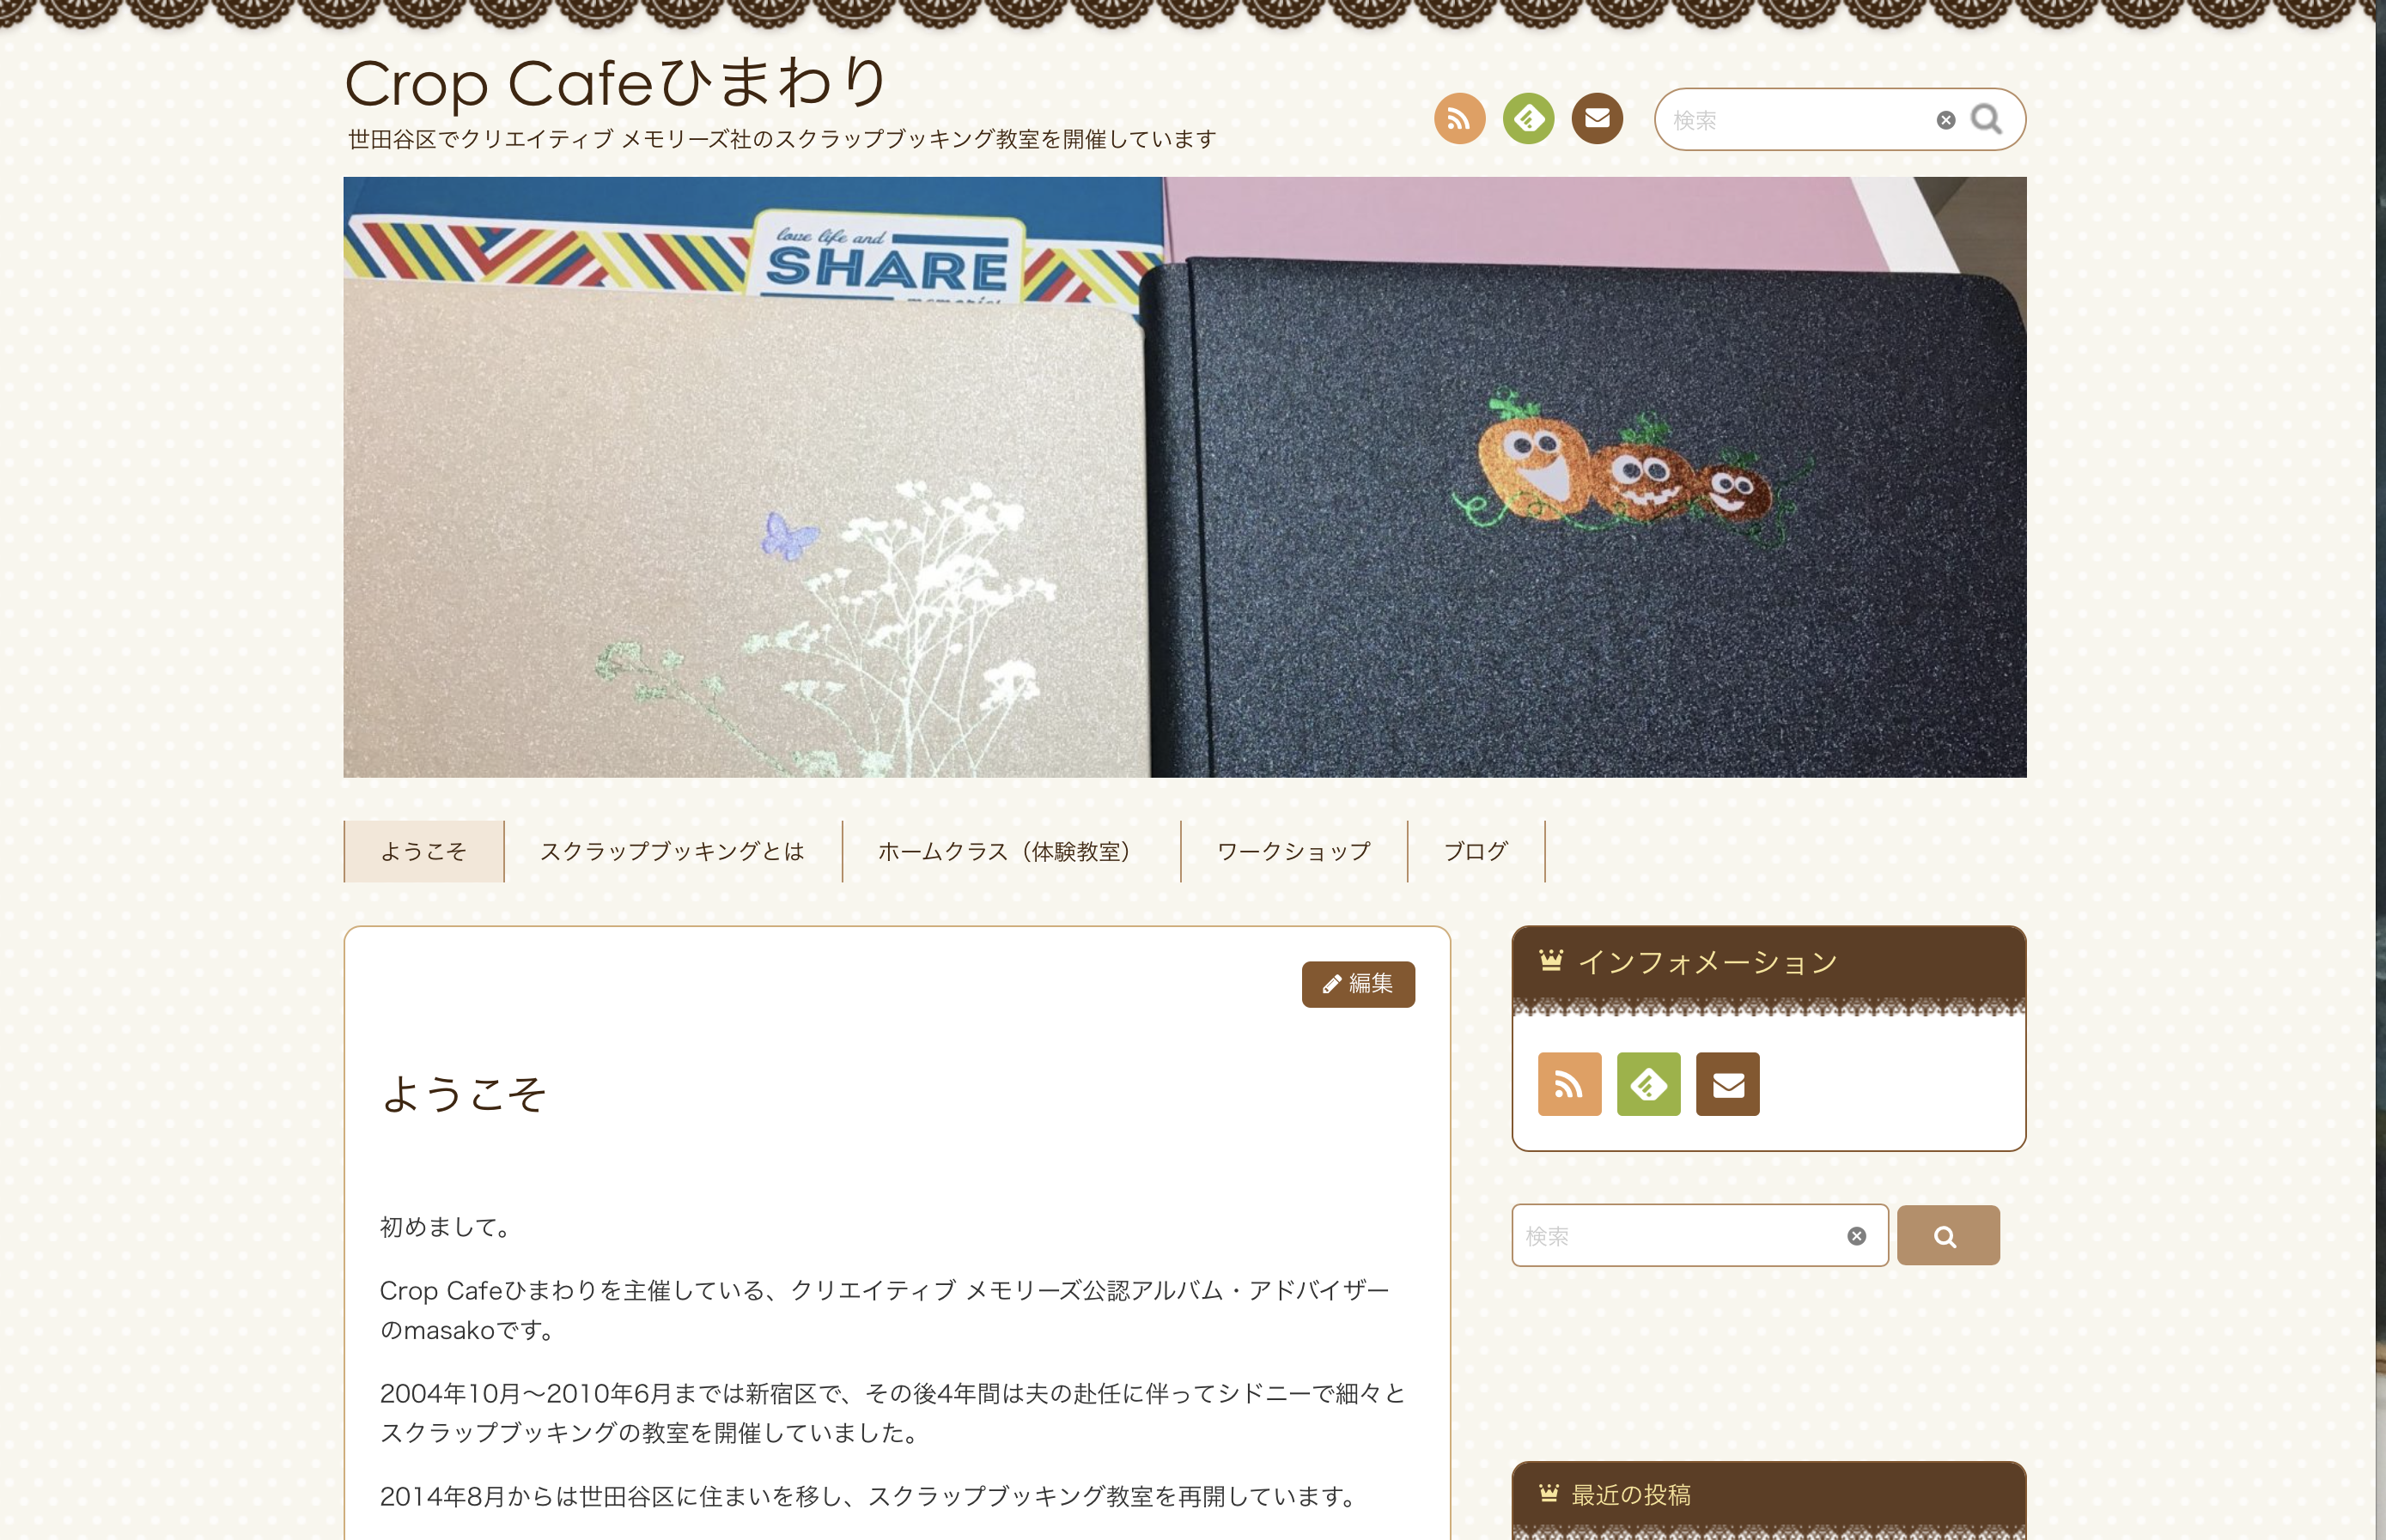Click the orange RSS icon in header
The width and height of the screenshot is (2386, 1540).
click(1458, 119)
